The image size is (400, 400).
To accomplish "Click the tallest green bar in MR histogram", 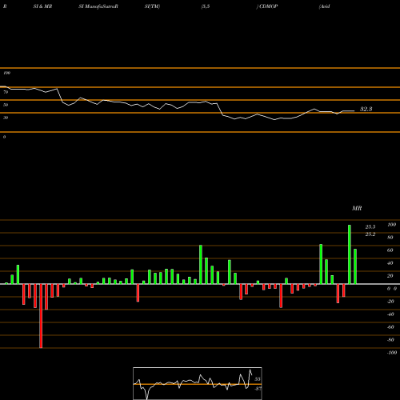I will [x=350, y=254].
